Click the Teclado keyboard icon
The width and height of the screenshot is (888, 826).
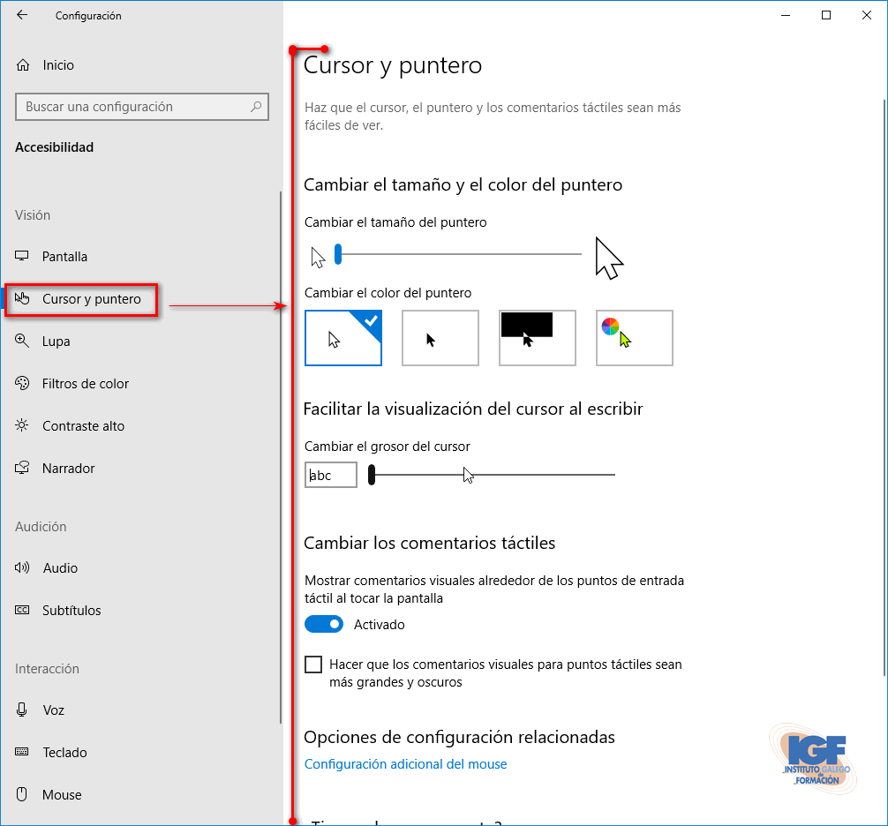click(x=22, y=752)
